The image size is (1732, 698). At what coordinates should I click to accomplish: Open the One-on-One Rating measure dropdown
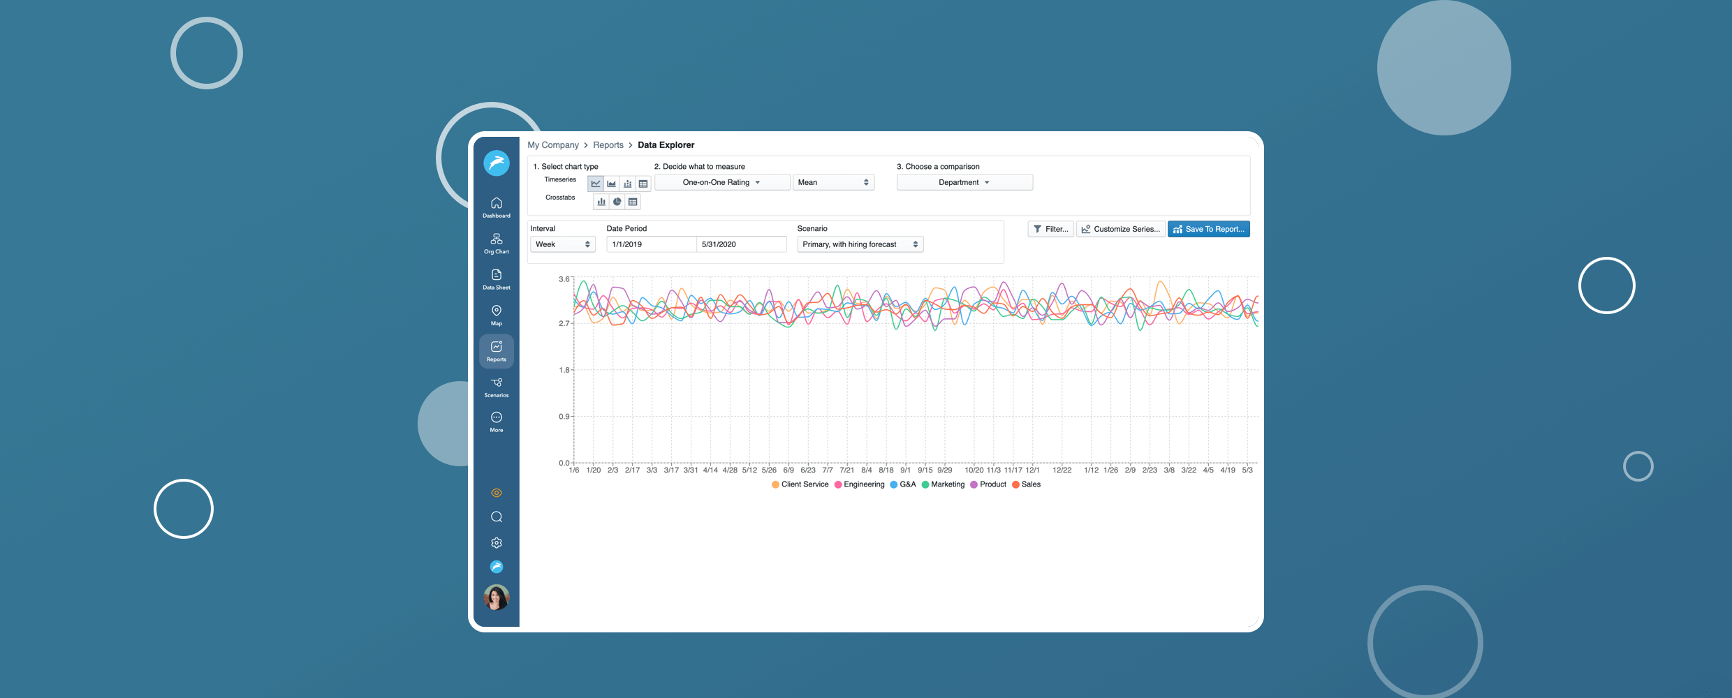point(721,182)
